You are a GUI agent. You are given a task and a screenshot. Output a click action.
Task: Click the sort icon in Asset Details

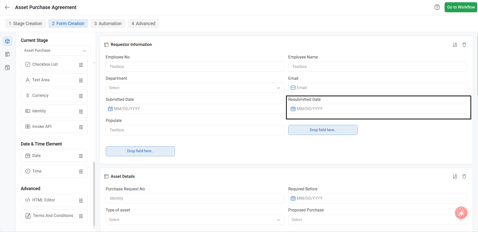coord(455,177)
